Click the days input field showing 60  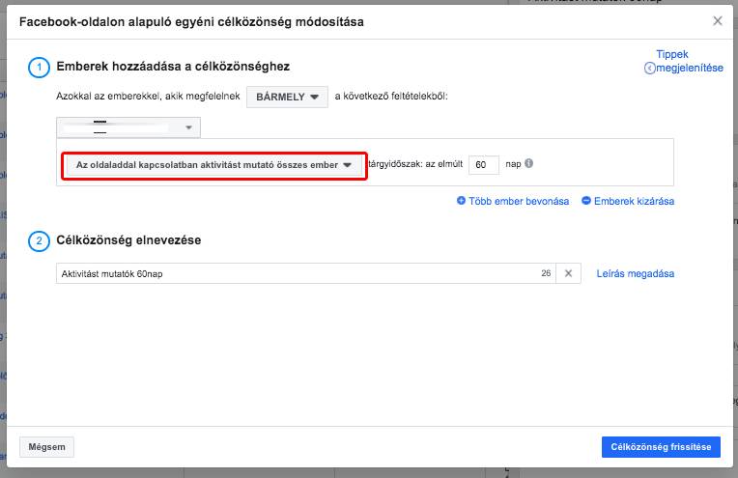(484, 165)
